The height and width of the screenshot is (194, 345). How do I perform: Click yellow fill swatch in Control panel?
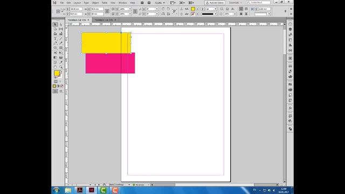pos(193,9)
